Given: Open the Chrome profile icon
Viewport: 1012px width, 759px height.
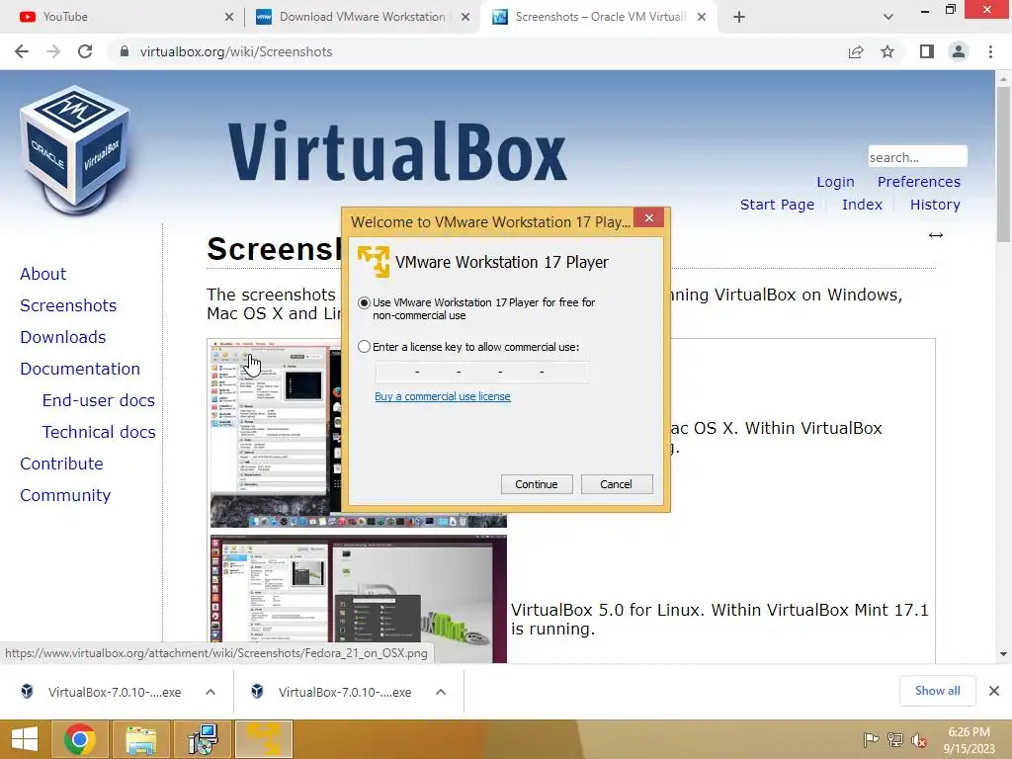Looking at the screenshot, I should point(959,51).
